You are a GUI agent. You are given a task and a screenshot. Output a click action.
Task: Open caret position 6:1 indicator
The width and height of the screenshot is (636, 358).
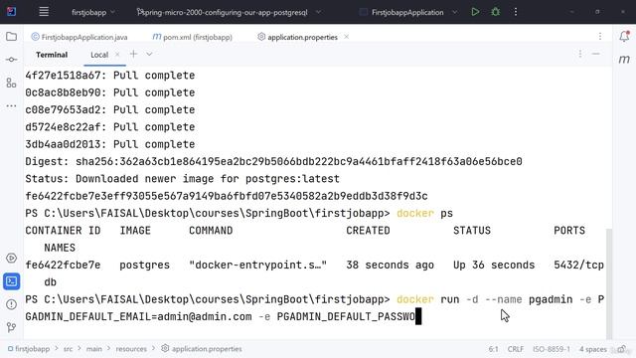493,349
